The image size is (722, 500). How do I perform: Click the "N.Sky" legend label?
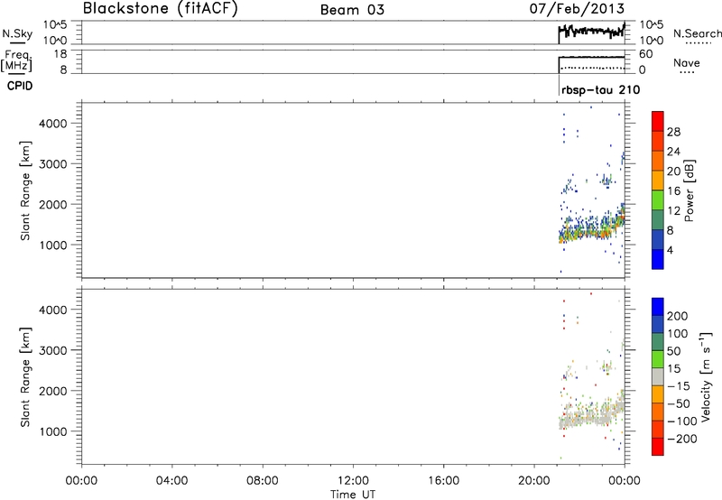(x=17, y=33)
